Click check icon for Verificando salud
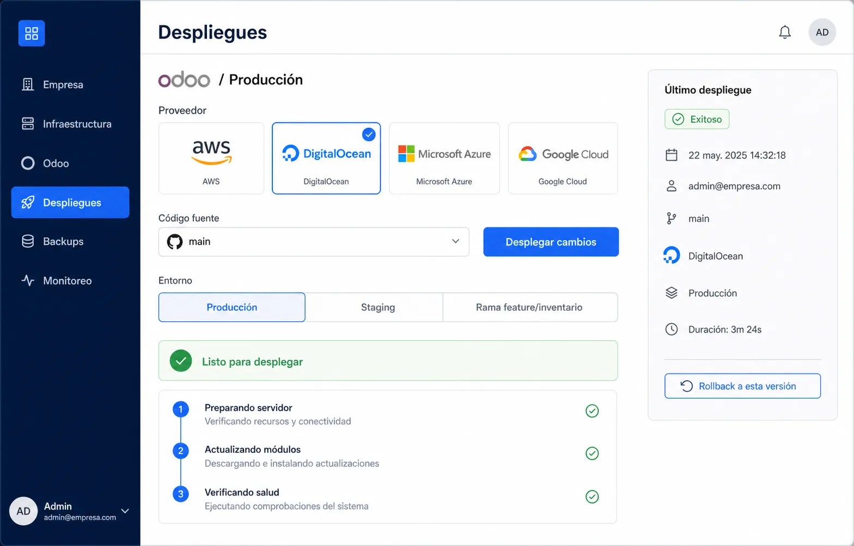 point(592,496)
